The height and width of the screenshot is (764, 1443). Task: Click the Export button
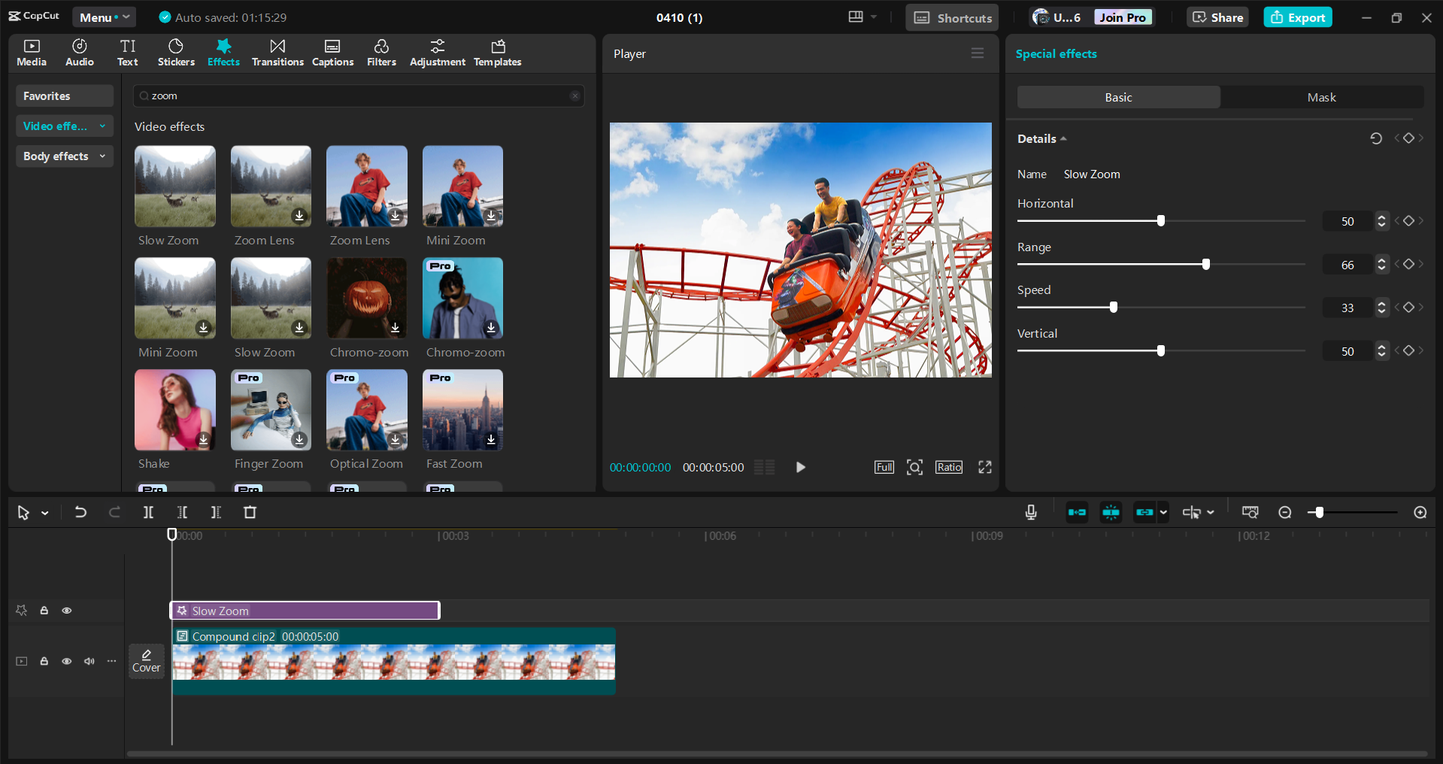1297,17
